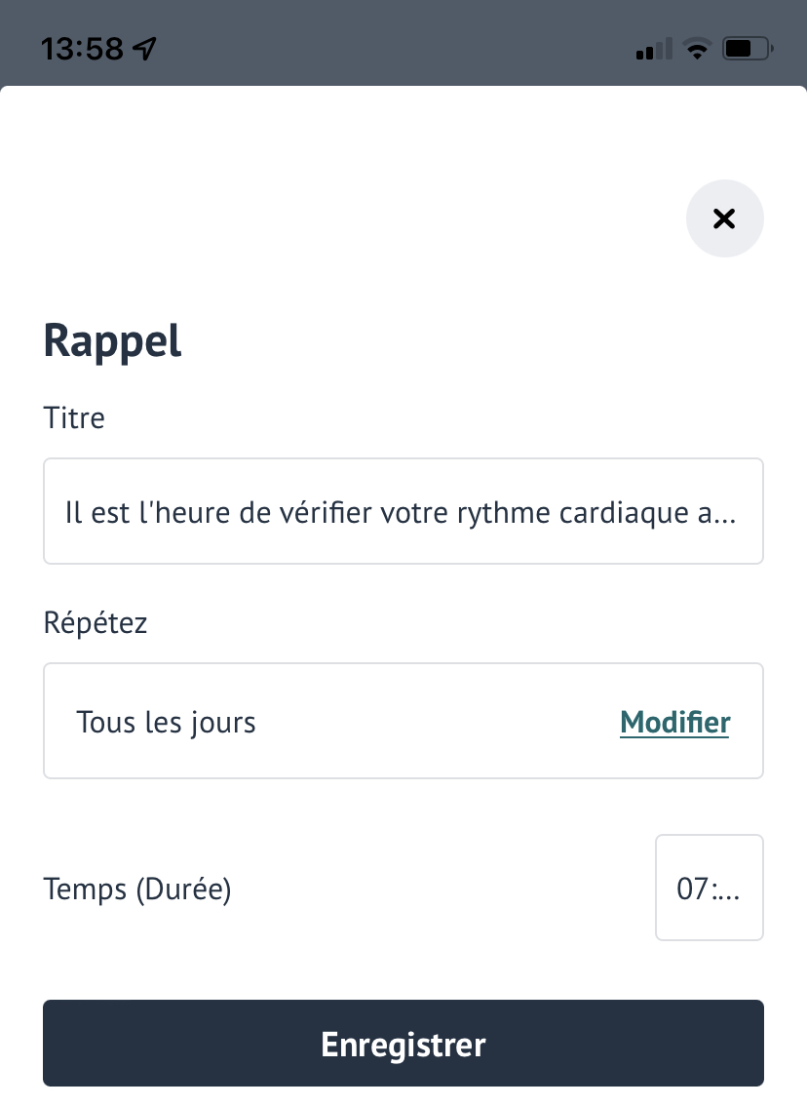Screen dimensions: 807x1107
Task: Tap the Temps (Durée) label
Action: click(x=137, y=889)
